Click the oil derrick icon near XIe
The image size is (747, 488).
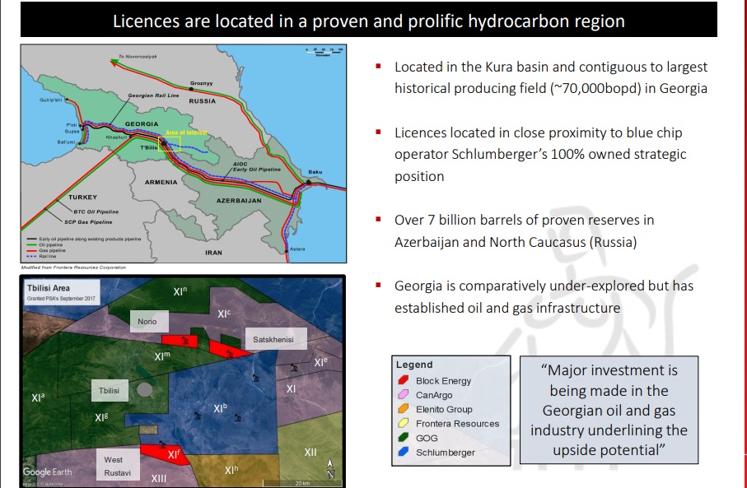[293, 368]
